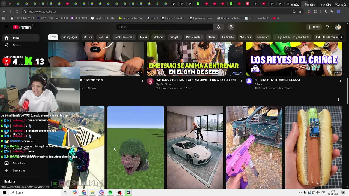Screen dimensions: 349x196
Task: Open the Opciones de AdBlock bookmark
Action: (229, 18)
